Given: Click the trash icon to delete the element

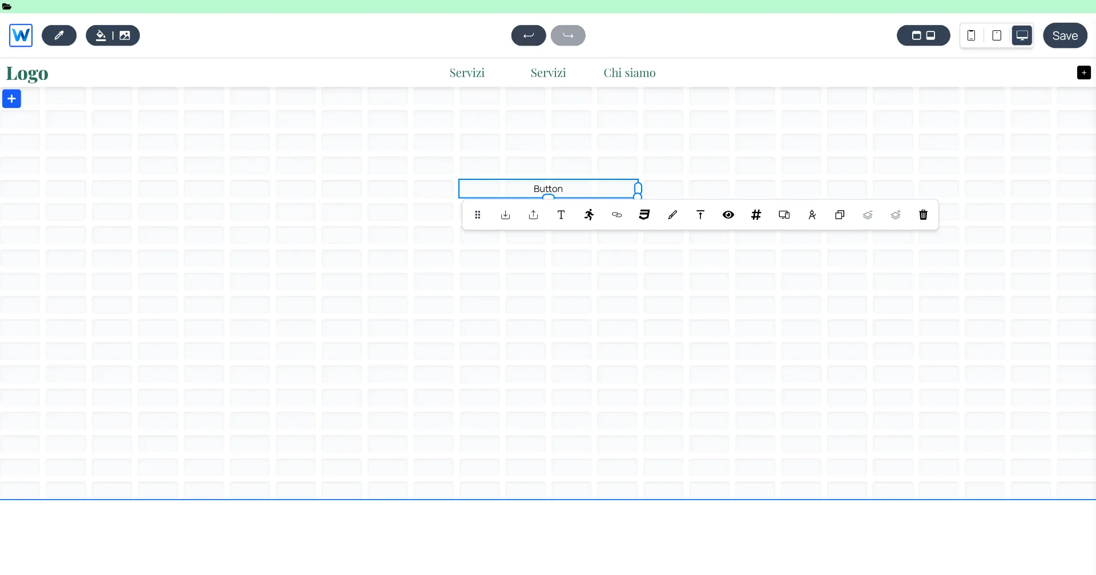Looking at the screenshot, I should [x=923, y=215].
